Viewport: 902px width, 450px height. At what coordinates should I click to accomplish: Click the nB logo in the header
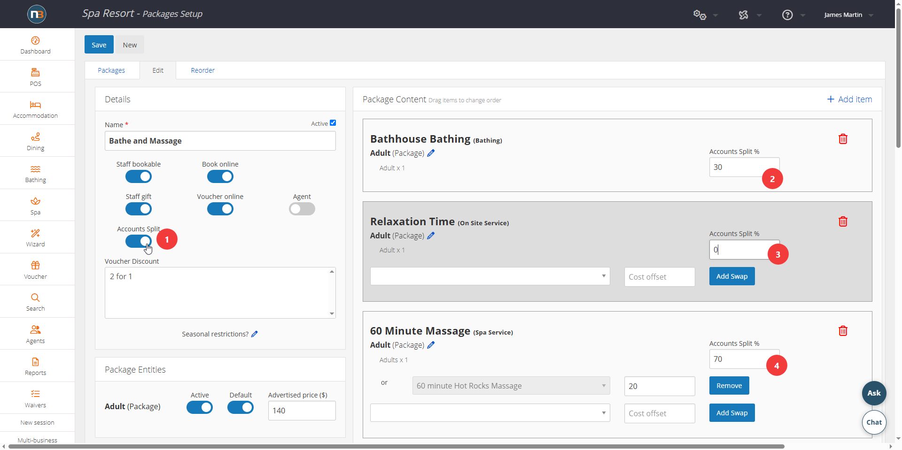click(x=37, y=14)
